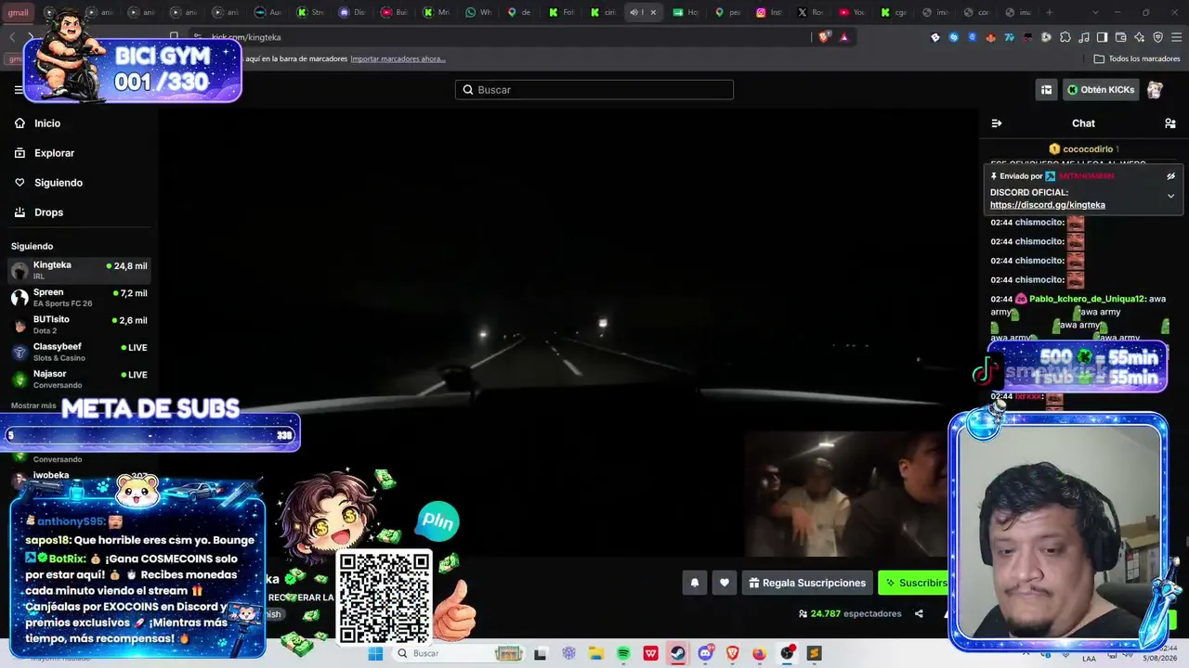
Task: Open Spotify from the taskbar
Action: click(x=623, y=653)
